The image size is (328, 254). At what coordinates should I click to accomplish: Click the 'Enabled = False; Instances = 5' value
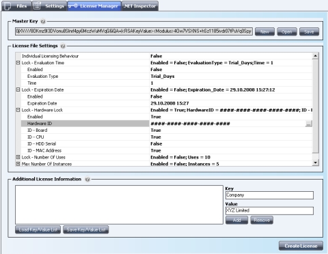coord(231,164)
